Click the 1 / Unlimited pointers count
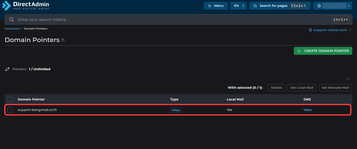 click(x=40, y=69)
